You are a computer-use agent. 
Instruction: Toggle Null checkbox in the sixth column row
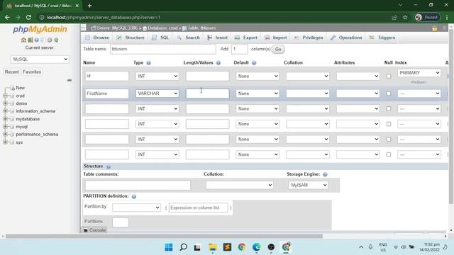389,154
